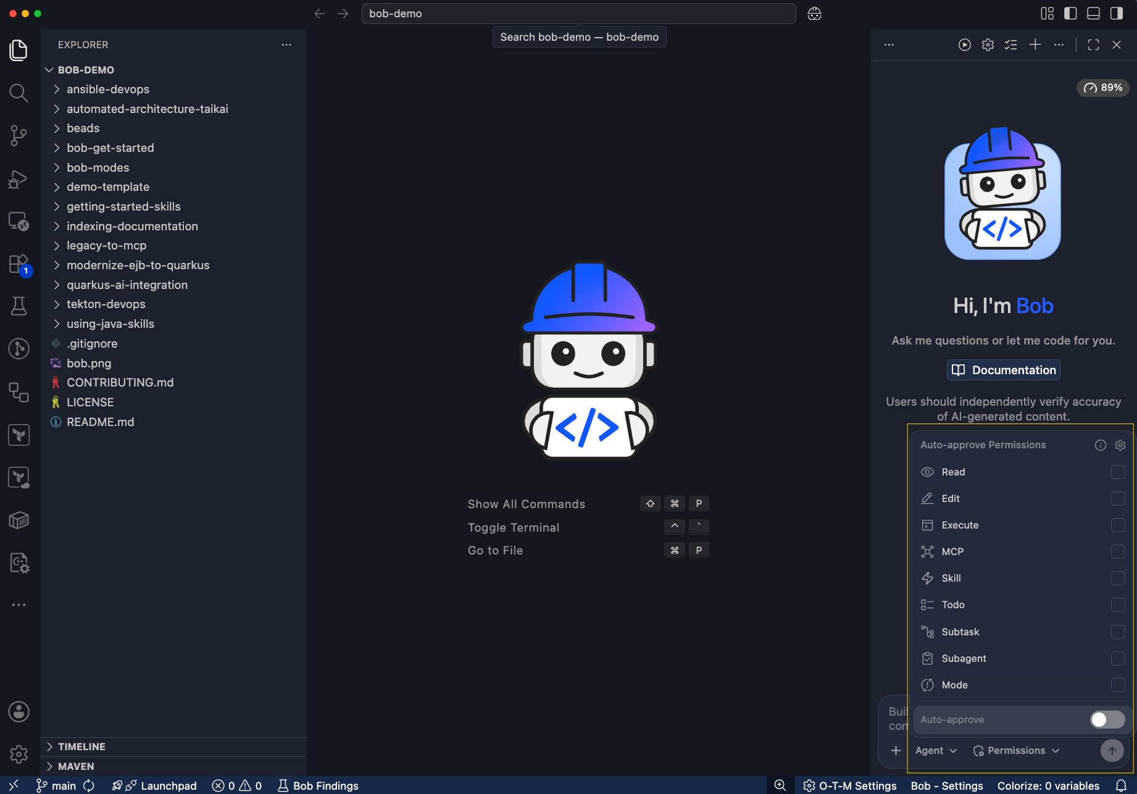Click the bob-demo search field

pos(578,14)
